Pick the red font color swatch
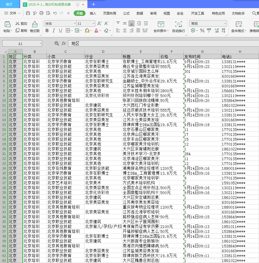 tap(96, 30)
